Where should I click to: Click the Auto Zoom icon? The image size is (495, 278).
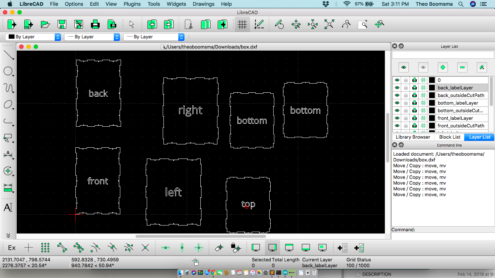(x=329, y=24)
